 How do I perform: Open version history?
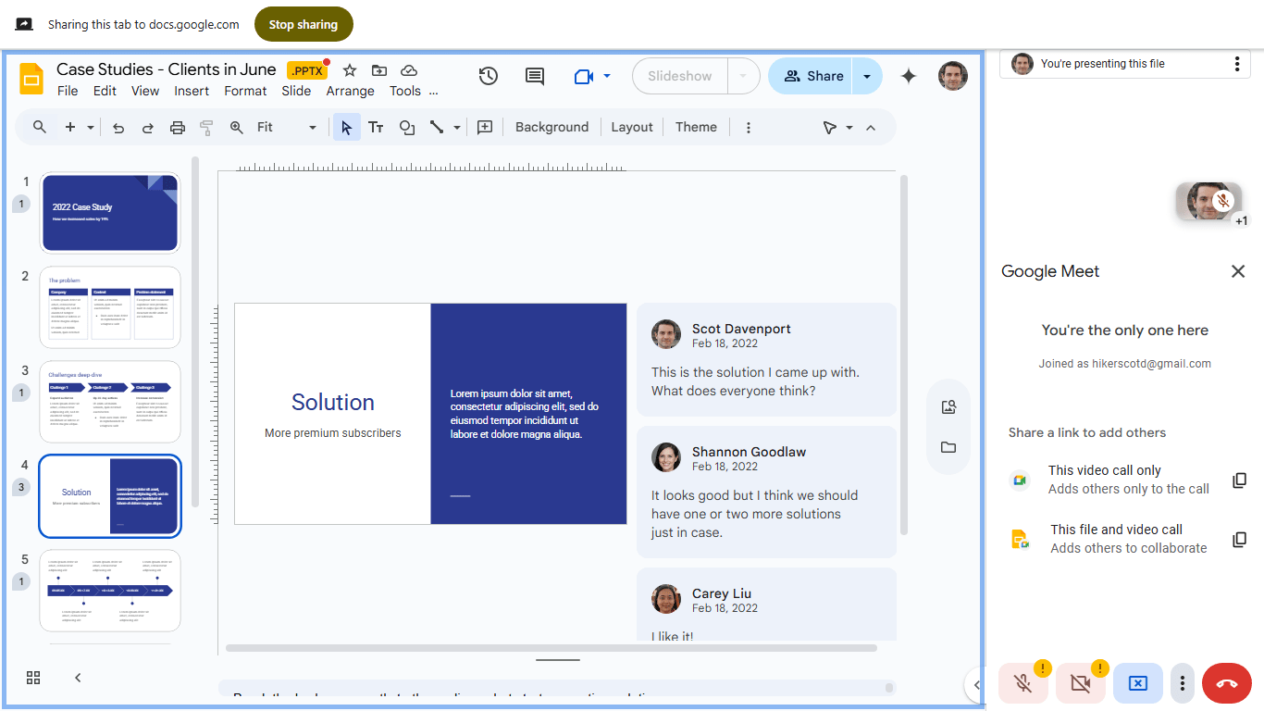coord(489,76)
